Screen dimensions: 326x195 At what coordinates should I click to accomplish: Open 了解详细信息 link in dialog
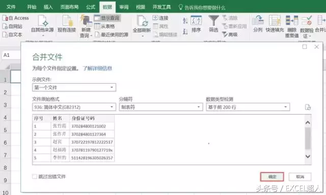coord(97,68)
